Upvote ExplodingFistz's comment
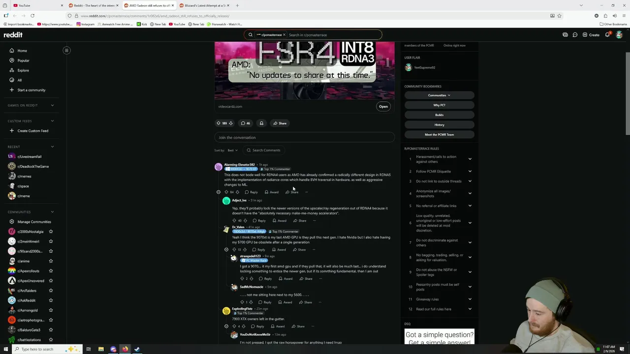This screenshot has height=354, width=630. coord(234,326)
